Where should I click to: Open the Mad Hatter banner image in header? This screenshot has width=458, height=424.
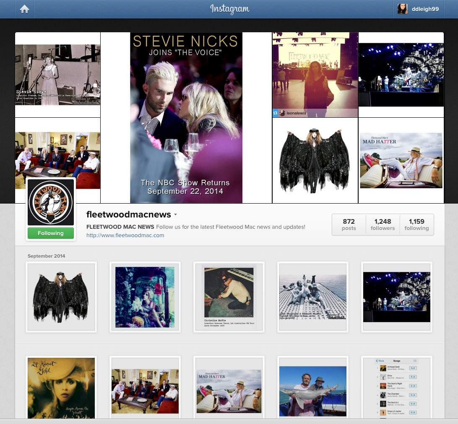pos(401,160)
